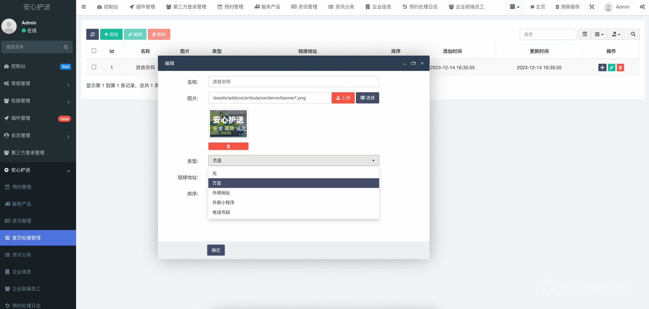This screenshot has width=649, height=309.
Task: Open the column visibility grid dropdown
Action: [599, 34]
